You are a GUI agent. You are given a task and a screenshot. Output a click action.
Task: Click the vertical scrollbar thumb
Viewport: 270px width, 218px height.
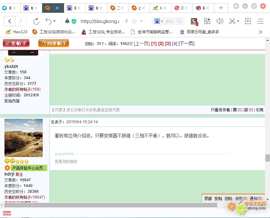click(267, 158)
